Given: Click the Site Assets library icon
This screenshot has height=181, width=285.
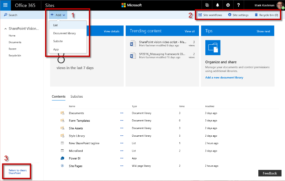Looking at the screenshot, I should 62,128.
